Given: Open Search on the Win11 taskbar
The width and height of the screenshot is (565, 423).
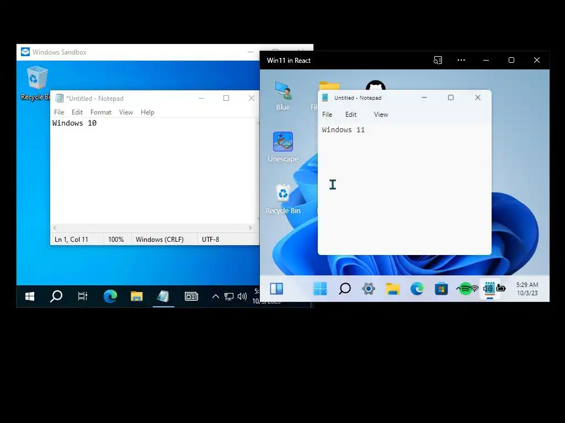Looking at the screenshot, I should tap(345, 289).
